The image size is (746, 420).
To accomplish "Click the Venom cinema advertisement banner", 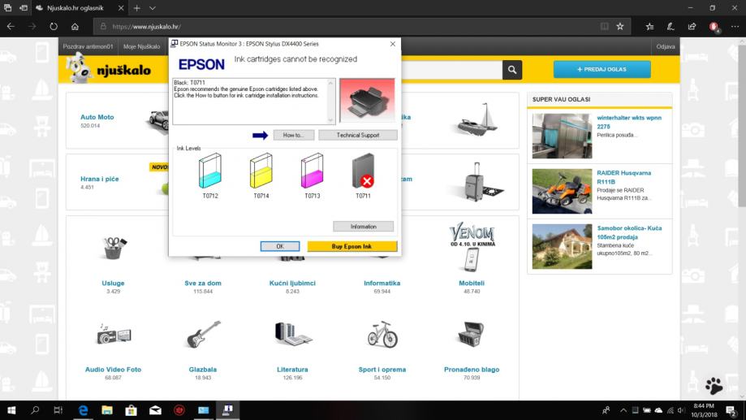I will pyautogui.click(x=472, y=235).
